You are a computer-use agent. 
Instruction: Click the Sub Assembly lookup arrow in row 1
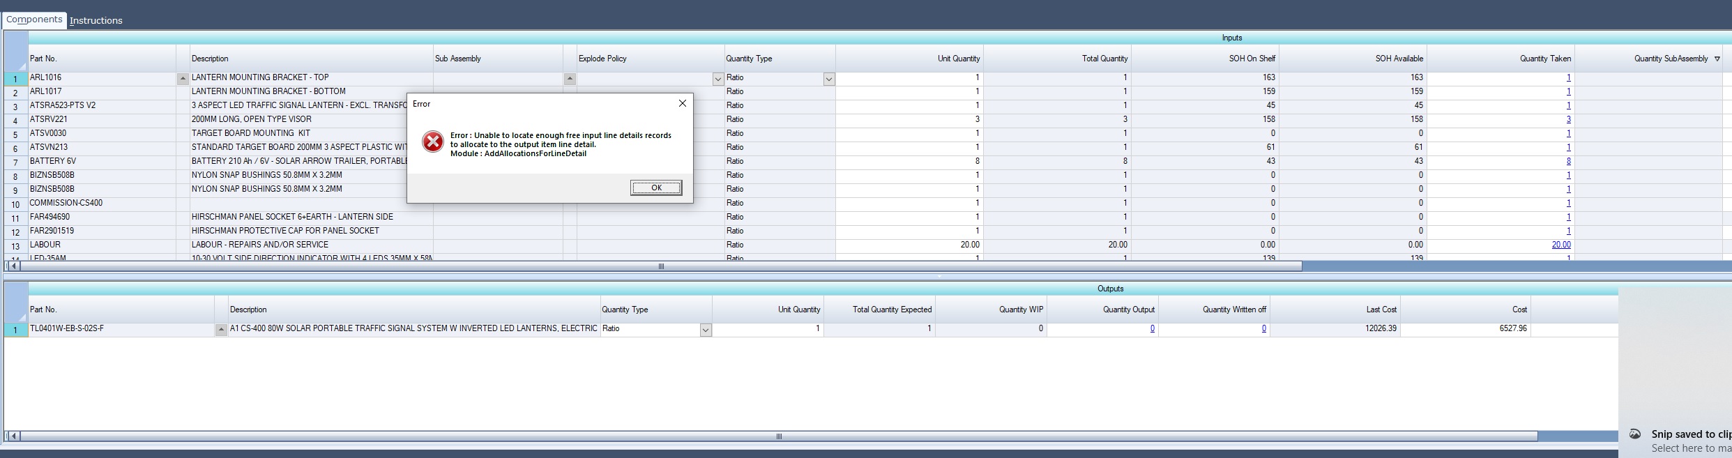[570, 79]
